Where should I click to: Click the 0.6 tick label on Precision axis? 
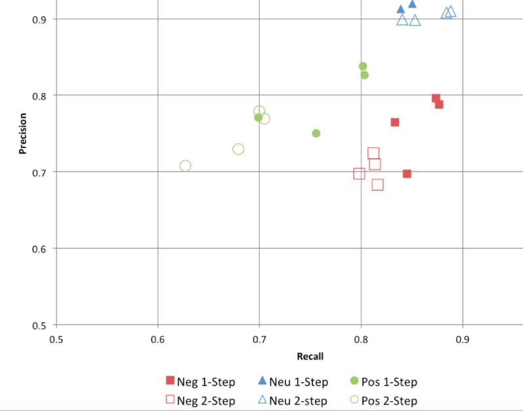pos(41,248)
